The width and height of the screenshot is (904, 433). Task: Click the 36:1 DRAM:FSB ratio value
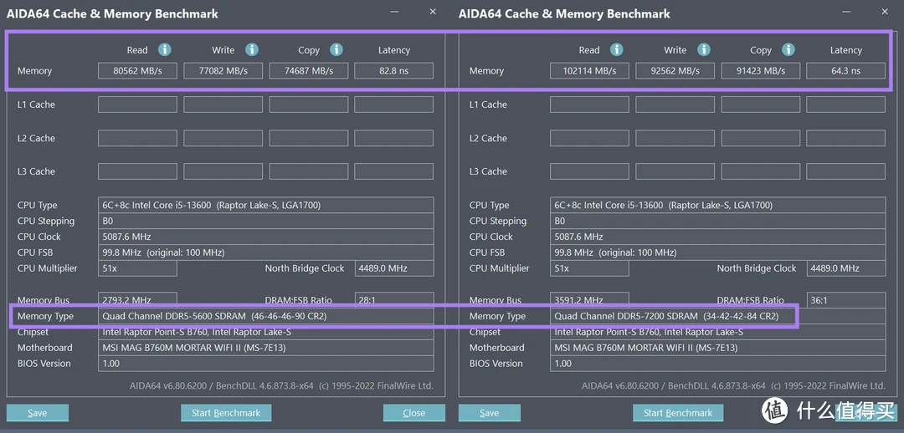(845, 300)
